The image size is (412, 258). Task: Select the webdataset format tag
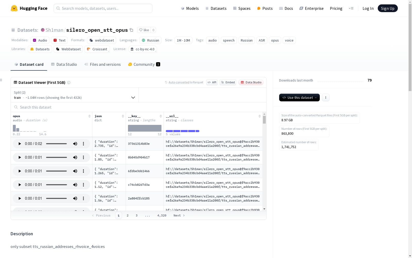102,40
